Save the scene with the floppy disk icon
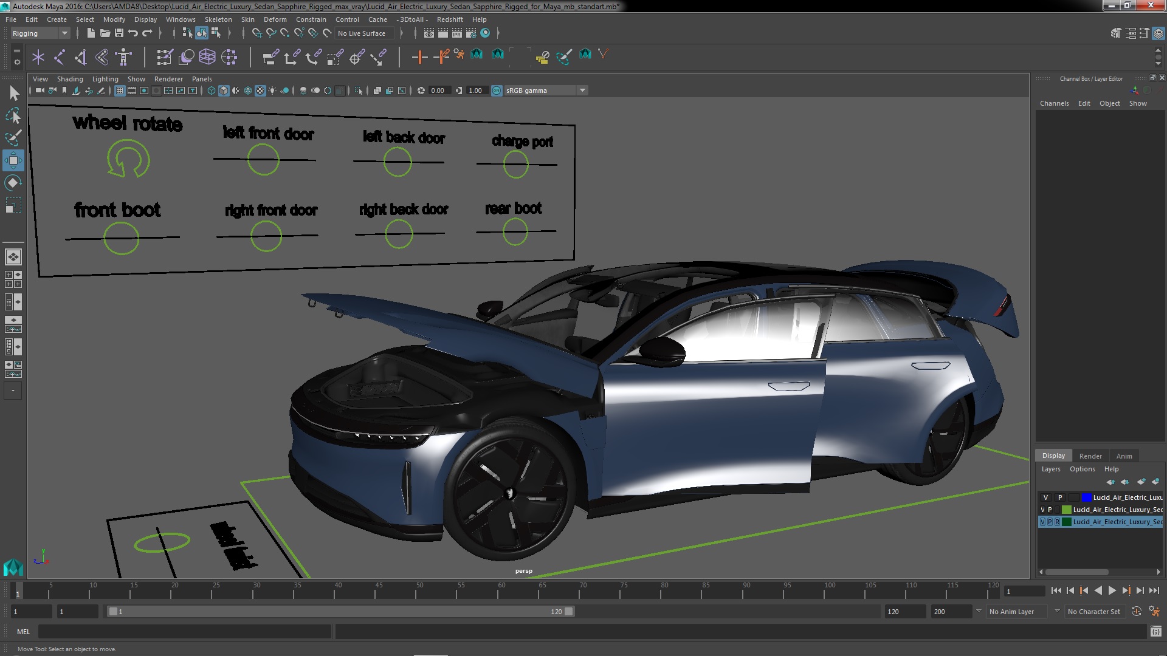1167x656 pixels. click(119, 33)
